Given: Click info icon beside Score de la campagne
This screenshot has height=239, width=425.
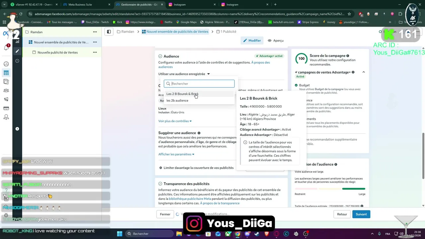Looking at the screenshot, I should point(348,56).
